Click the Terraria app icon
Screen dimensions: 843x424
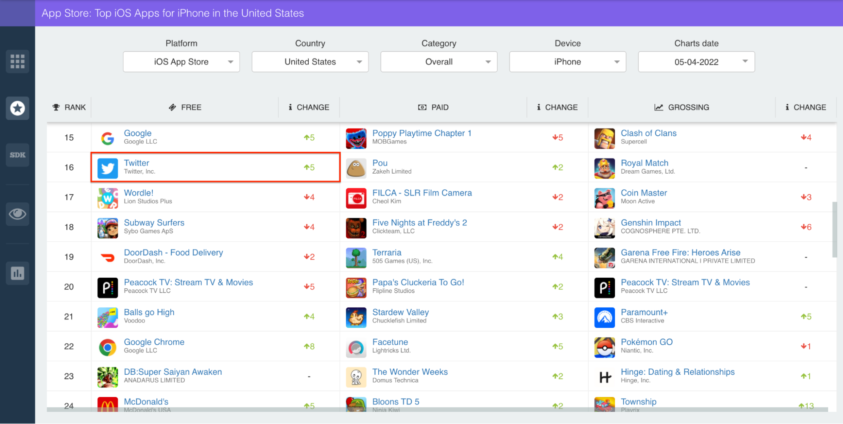tap(356, 258)
